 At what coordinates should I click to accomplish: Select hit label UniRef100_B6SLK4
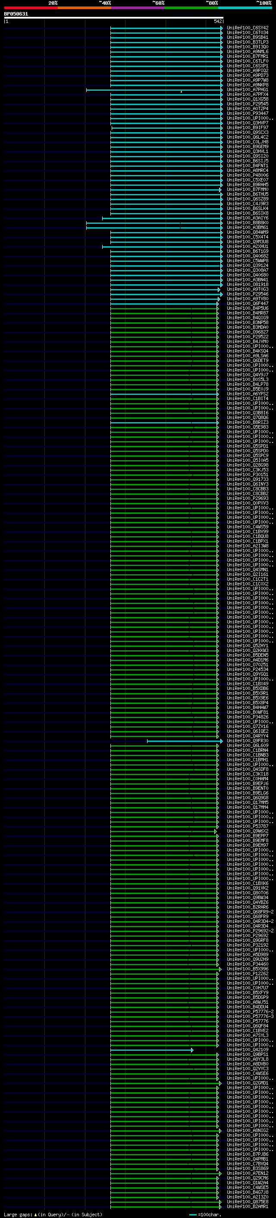pos(247,209)
